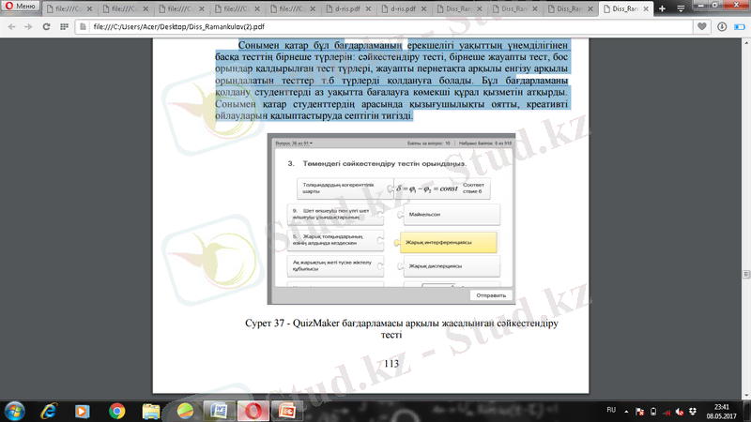Open the Opera Меню button

[x=21, y=7]
